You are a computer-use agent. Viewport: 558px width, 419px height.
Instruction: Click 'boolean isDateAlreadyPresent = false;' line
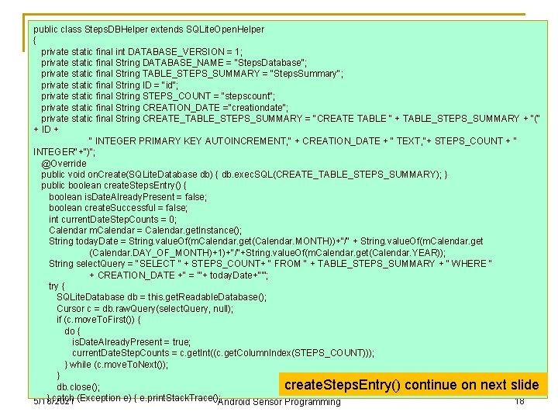128,197
